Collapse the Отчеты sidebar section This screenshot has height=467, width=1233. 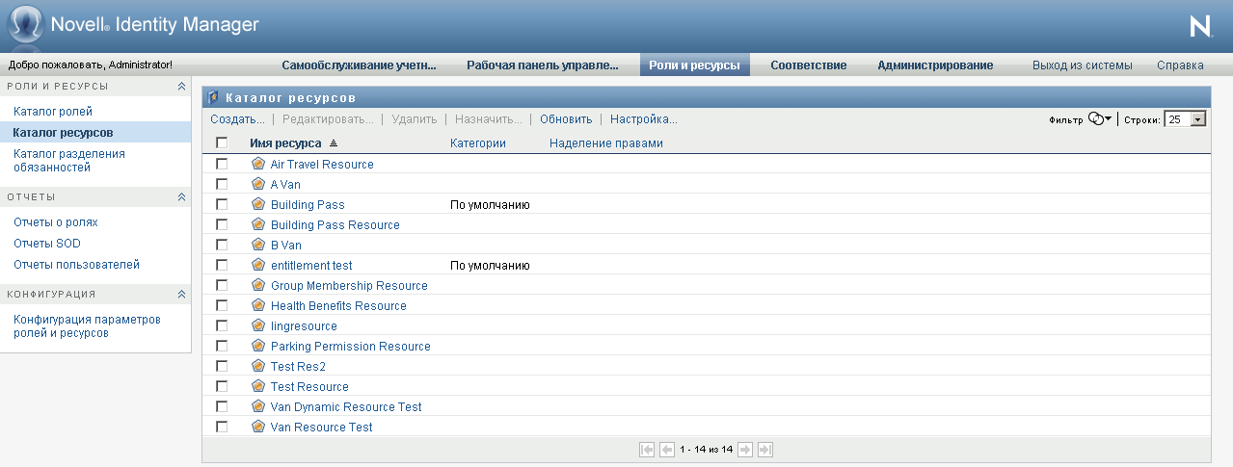tap(181, 196)
